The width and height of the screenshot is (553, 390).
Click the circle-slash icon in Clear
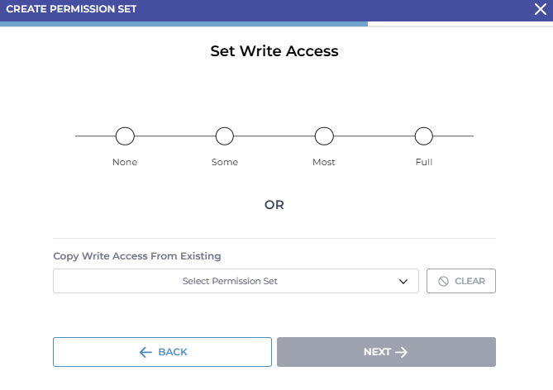point(444,281)
